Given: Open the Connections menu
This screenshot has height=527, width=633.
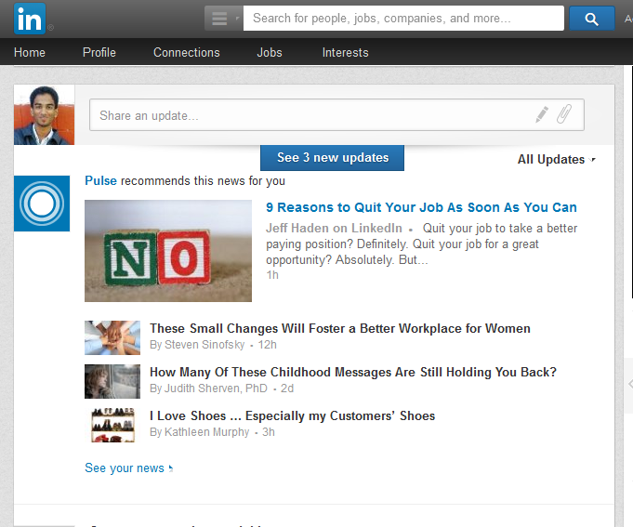Looking at the screenshot, I should (x=187, y=52).
